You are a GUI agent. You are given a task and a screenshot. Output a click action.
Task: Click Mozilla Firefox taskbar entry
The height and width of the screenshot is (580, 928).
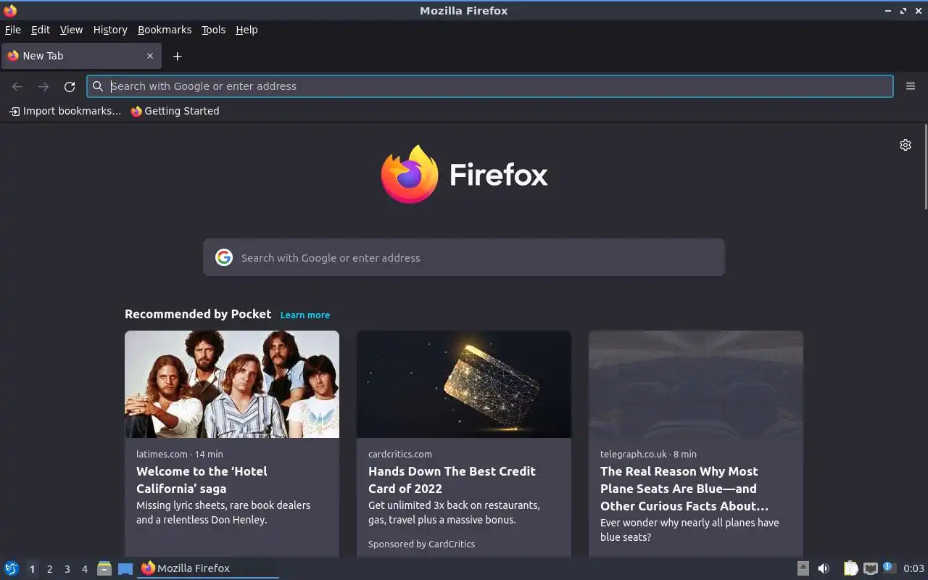(208, 568)
